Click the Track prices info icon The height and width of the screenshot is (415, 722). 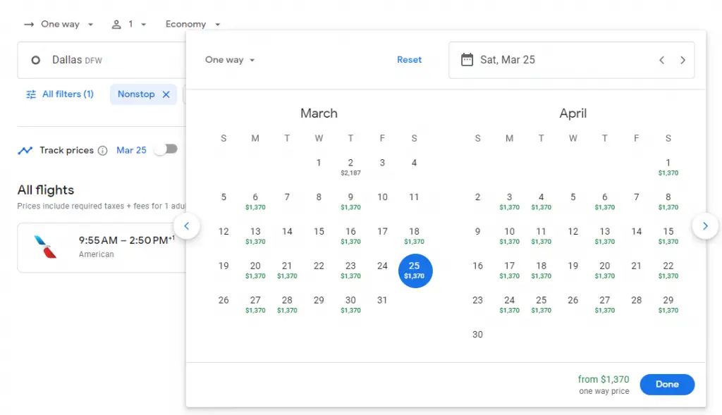pyautogui.click(x=102, y=150)
